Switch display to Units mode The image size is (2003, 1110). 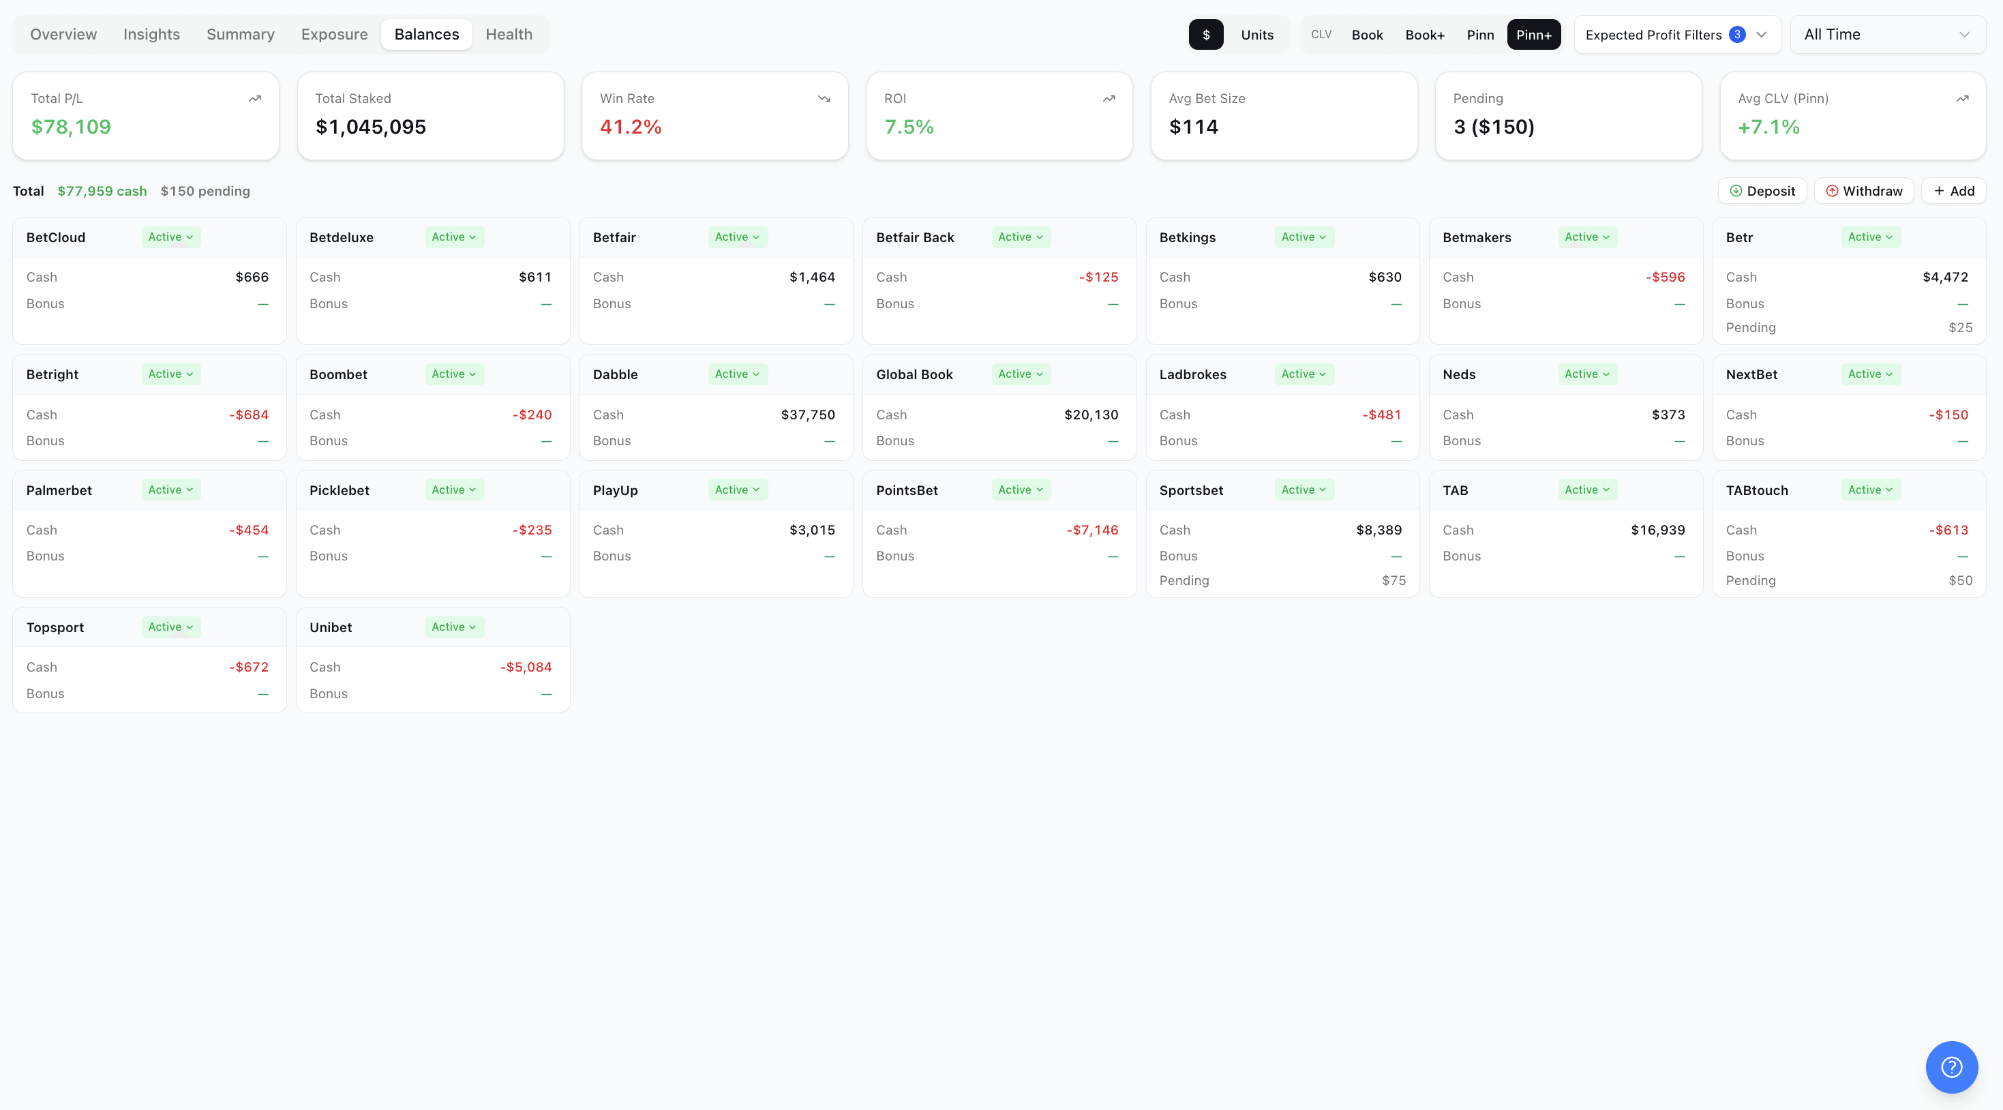tap(1256, 35)
